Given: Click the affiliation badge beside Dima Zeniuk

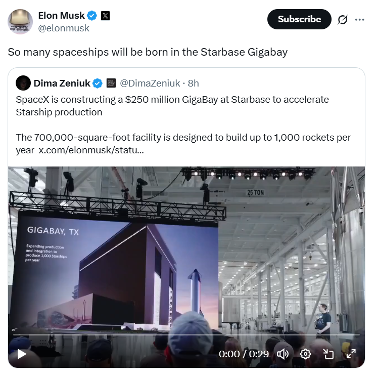Looking at the screenshot, I should point(111,83).
